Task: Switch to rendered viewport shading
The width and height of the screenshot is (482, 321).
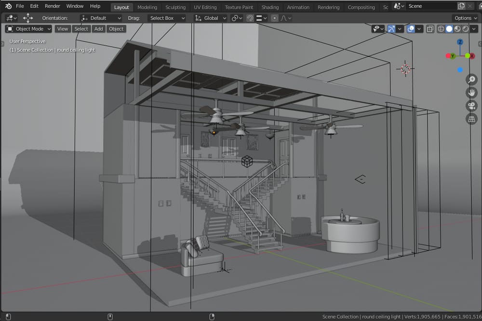Action: tap(466, 29)
